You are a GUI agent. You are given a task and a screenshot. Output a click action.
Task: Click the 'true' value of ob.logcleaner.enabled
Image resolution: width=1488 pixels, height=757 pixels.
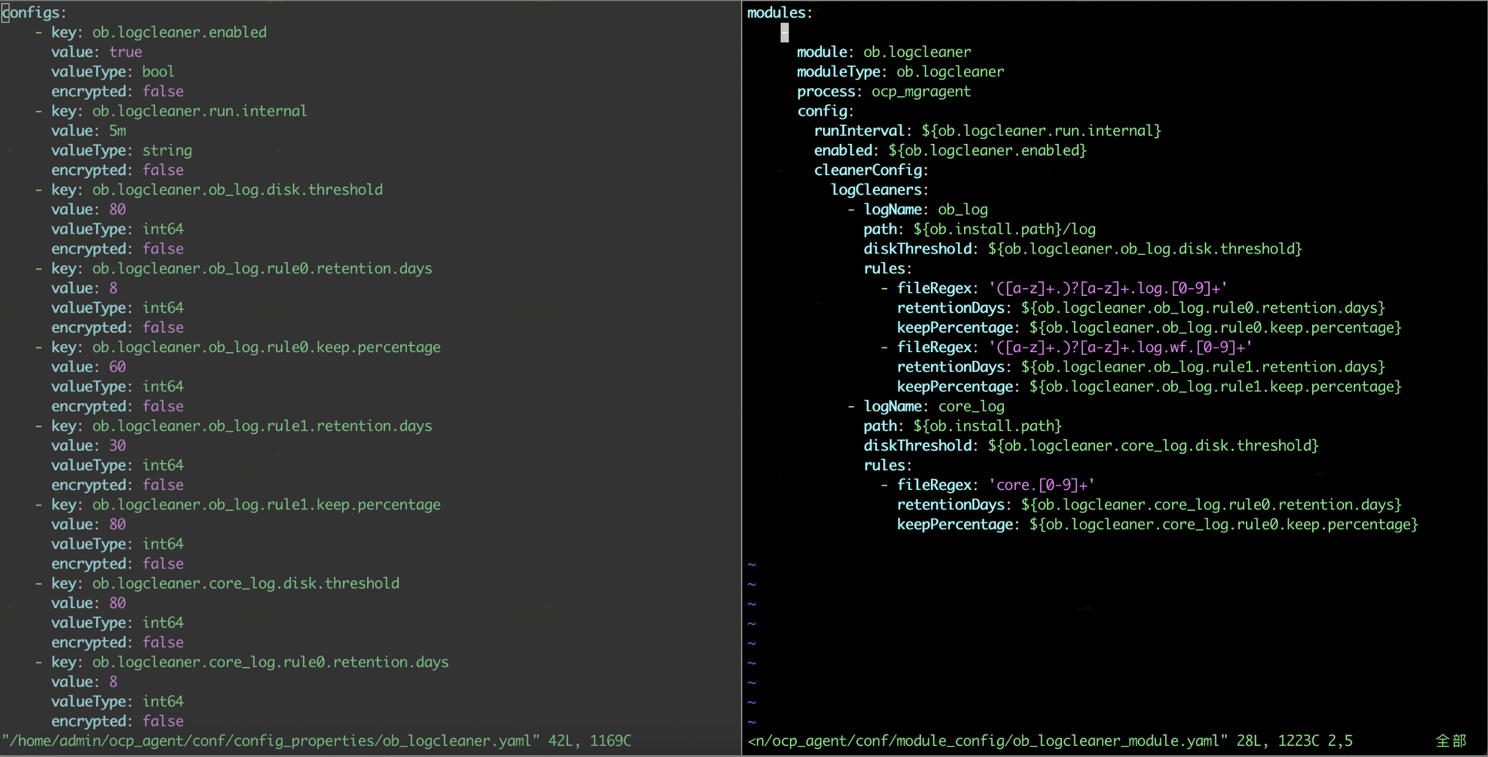click(x=126, y=52)
